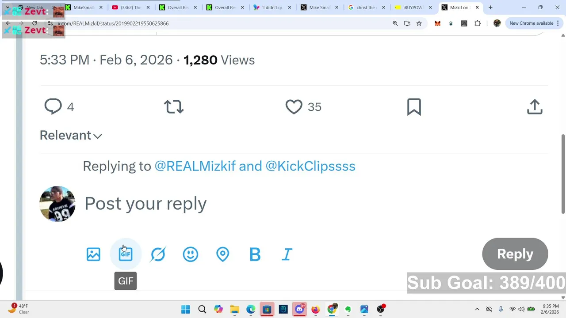Show hidden system tray icons chevron
566x318 pixels.
click(477, 309)
